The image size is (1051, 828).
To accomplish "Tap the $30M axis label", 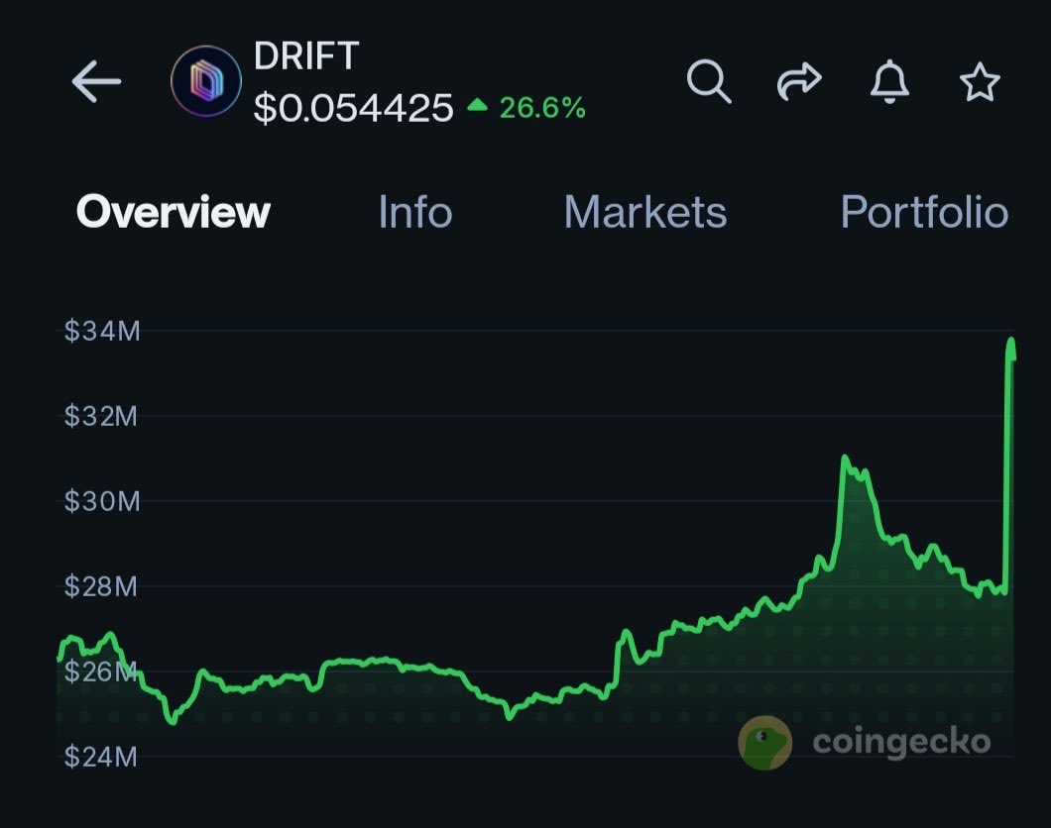I will (102, 501).
